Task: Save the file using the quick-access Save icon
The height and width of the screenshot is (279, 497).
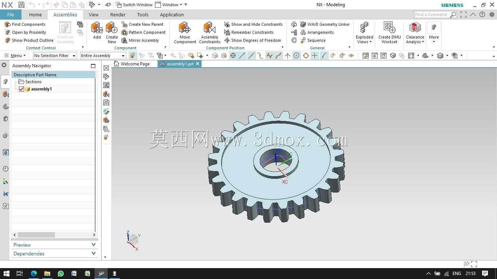Action: click(21, 5)
